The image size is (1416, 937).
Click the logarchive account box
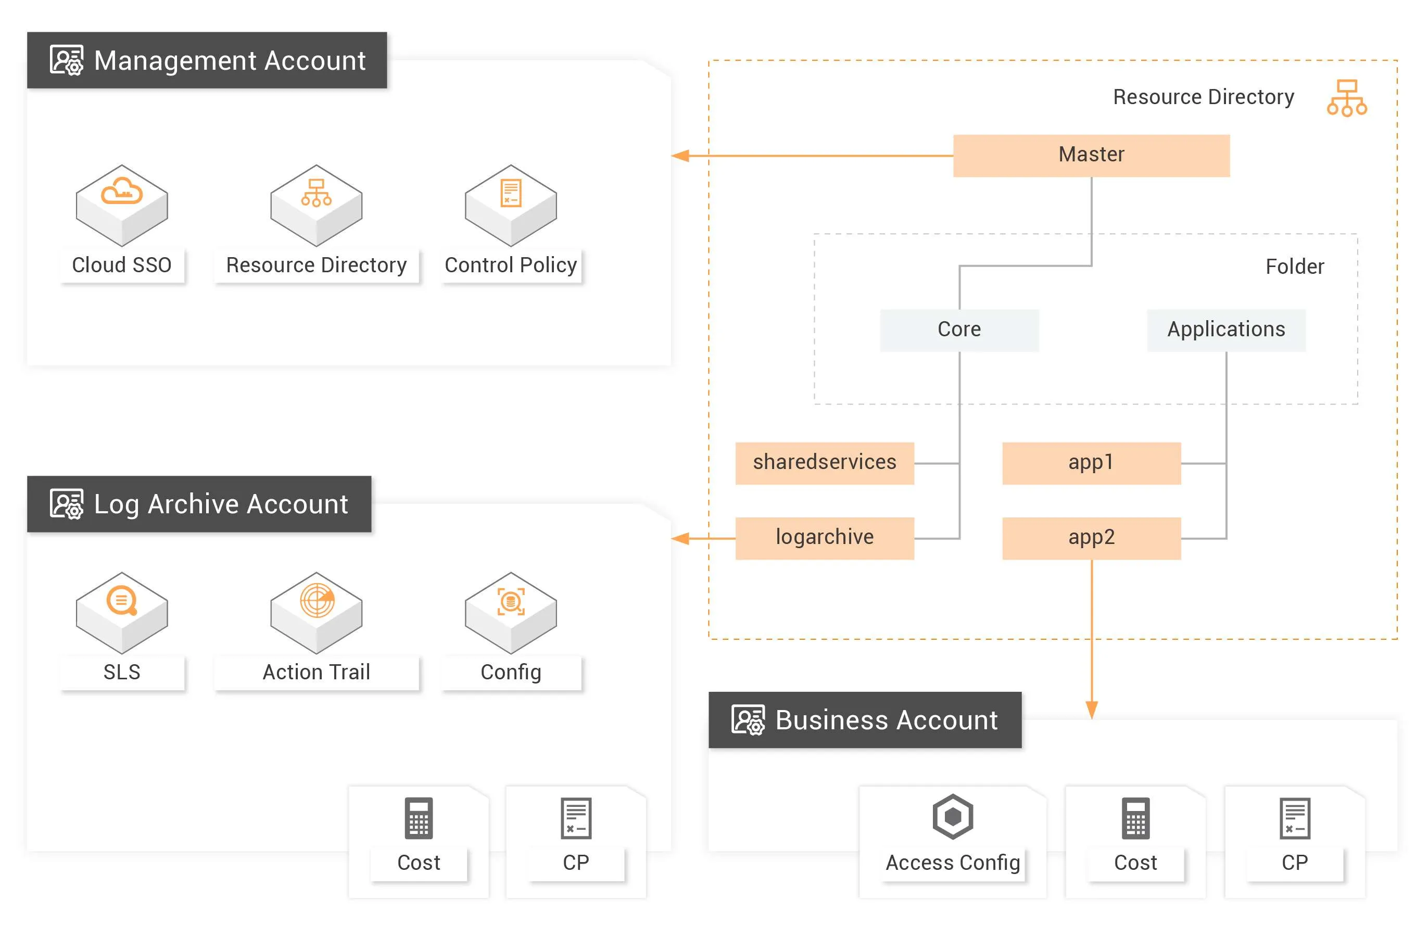(x=824, y=538)
